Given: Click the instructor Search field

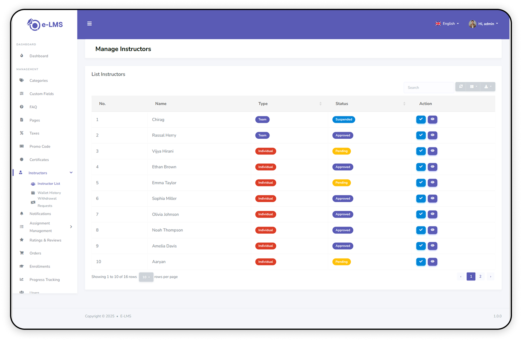Looking at the screenshot, I should [429, 88].
